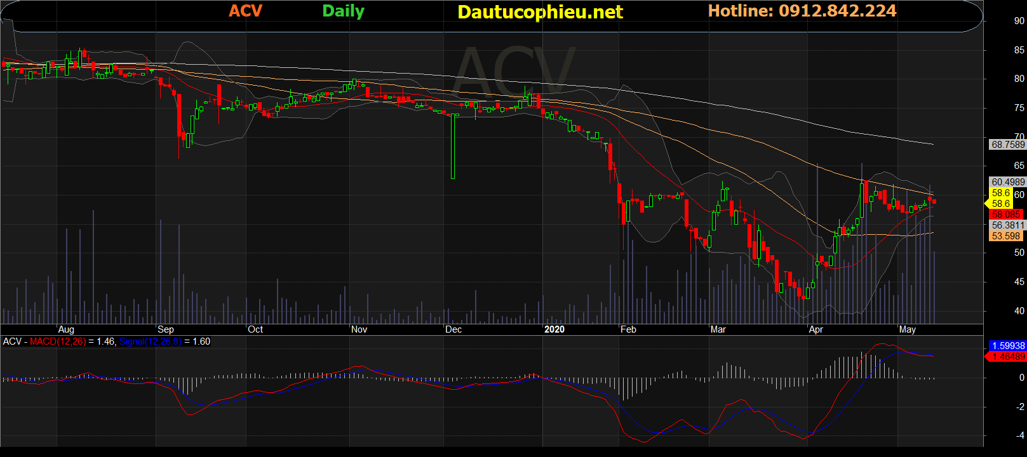Click the Dautucophieu.net website link
The width and height of the screenshot is (1027, 457).
pos(540,12)
